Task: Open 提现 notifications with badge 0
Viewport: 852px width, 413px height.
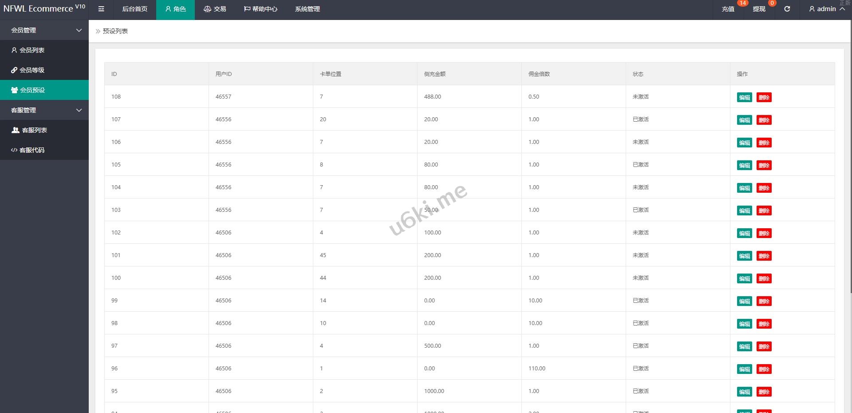Action: coord(759,9)
